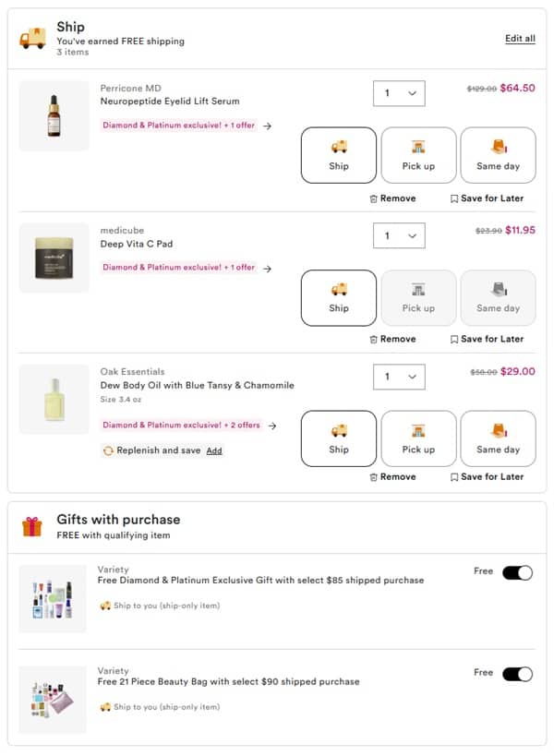Open the Perricone MD serum product thumbnail
This screenshot has height=756, width=554.
pos(54,115)
